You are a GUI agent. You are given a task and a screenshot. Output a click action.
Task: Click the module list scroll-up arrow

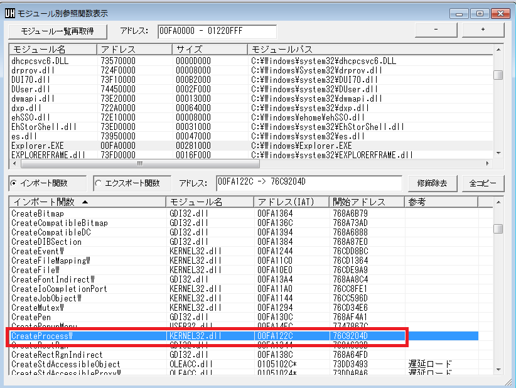pos(498,50)
